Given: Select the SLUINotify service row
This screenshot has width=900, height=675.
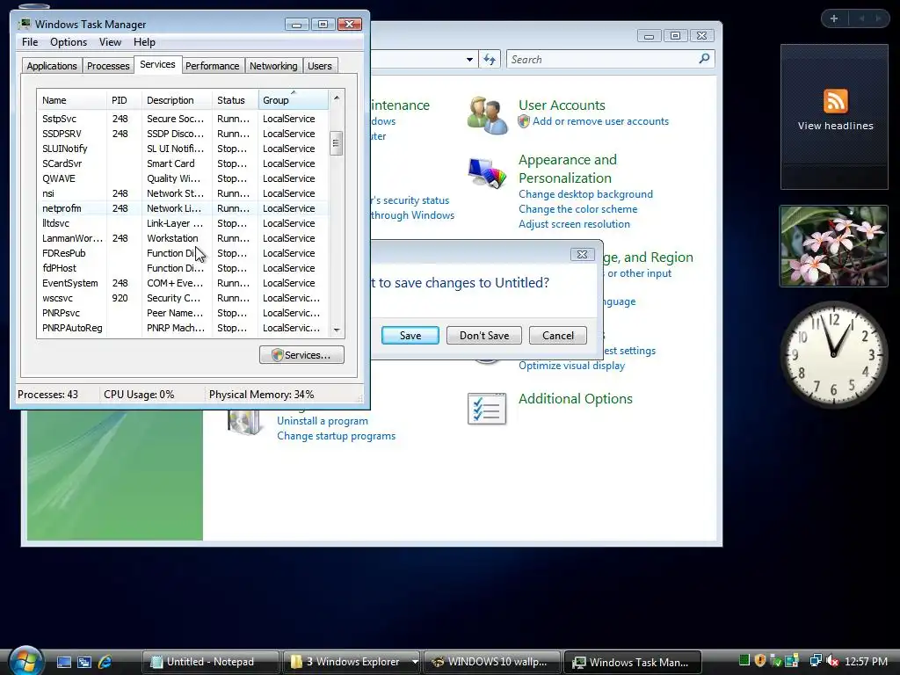Looking at the screenshot, I should (183, 149).
